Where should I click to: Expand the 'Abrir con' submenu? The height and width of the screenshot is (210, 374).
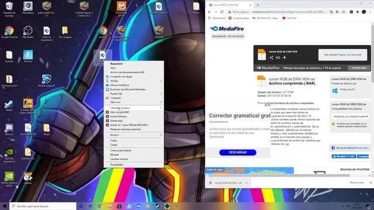[x=134, y=102]
